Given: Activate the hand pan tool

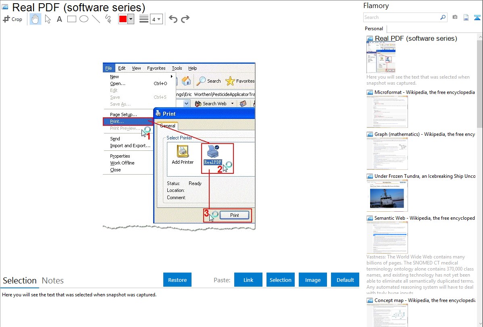Looking at the screenshot, I should pyautogui.click(x=35, y=19).
